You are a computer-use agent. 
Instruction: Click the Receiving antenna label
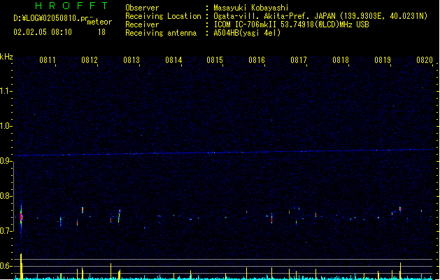pyautogui.click(x=161, y=33)
